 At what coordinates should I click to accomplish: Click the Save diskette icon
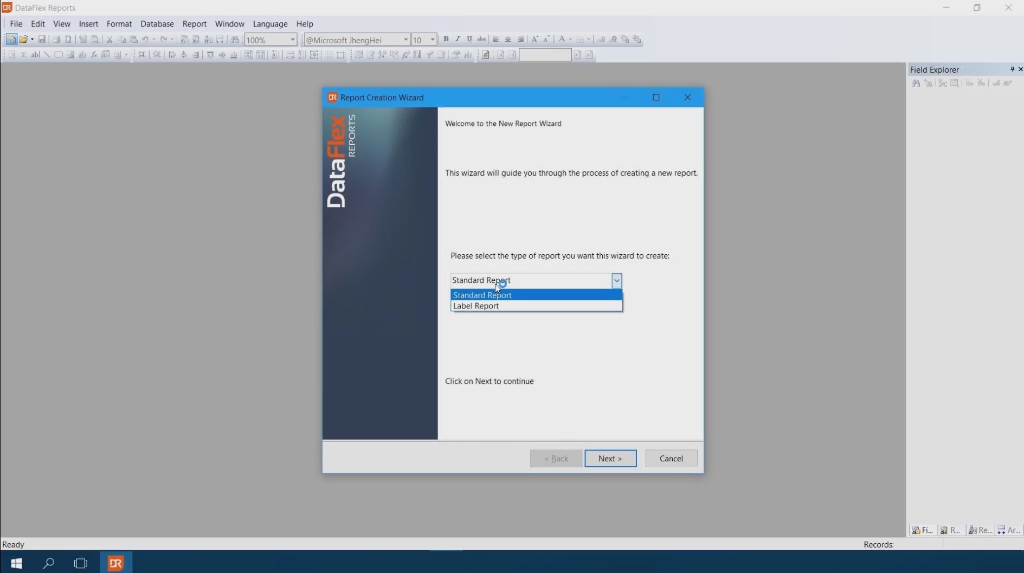pos(42,40)
